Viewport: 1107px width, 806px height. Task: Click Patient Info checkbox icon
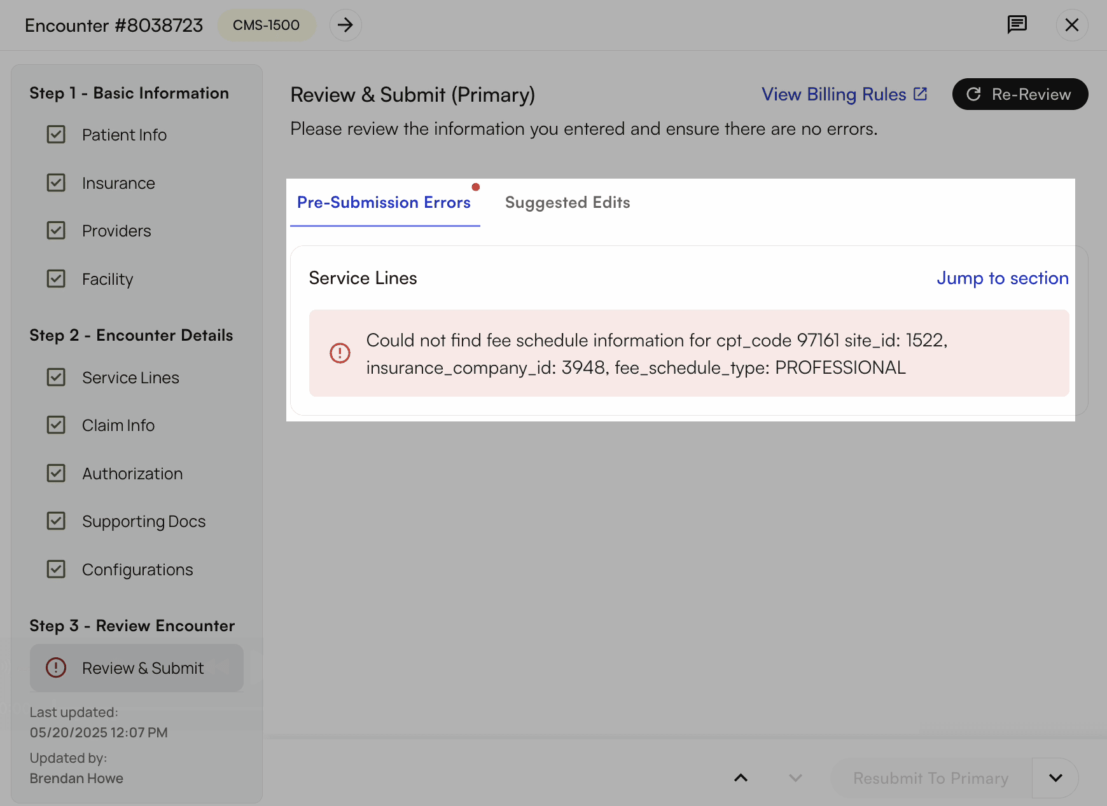pos(56,134)
